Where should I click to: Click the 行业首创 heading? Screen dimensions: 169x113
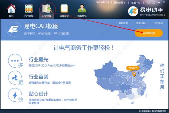pyautogui.click(x=38, y=77)
